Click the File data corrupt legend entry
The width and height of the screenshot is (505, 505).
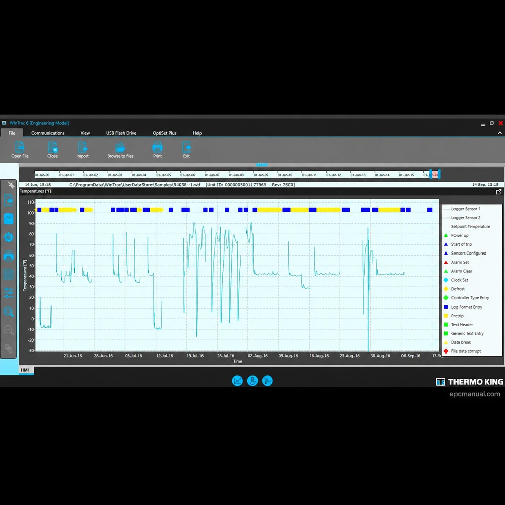[x=462, y=351]
